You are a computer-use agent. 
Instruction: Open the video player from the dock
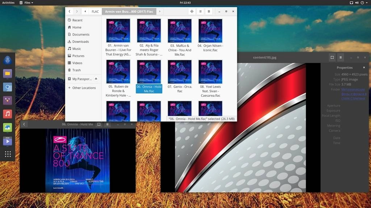coord(8,141)
